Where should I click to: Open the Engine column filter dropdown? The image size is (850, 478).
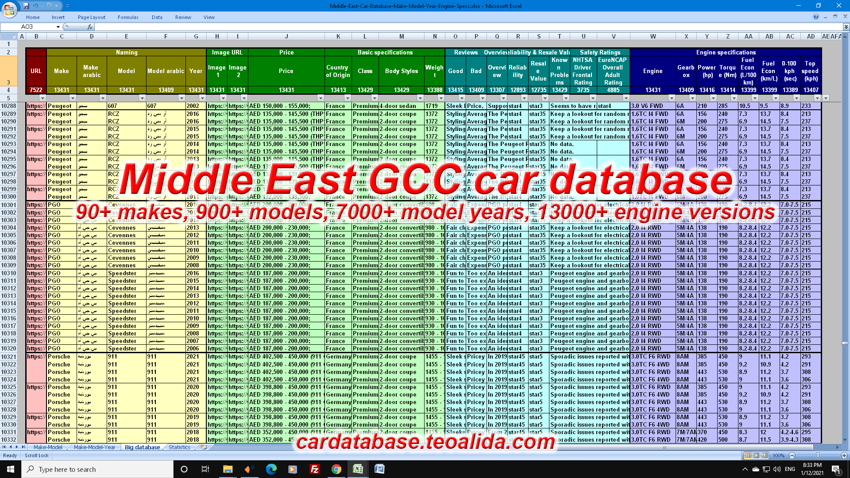point(672,98)
